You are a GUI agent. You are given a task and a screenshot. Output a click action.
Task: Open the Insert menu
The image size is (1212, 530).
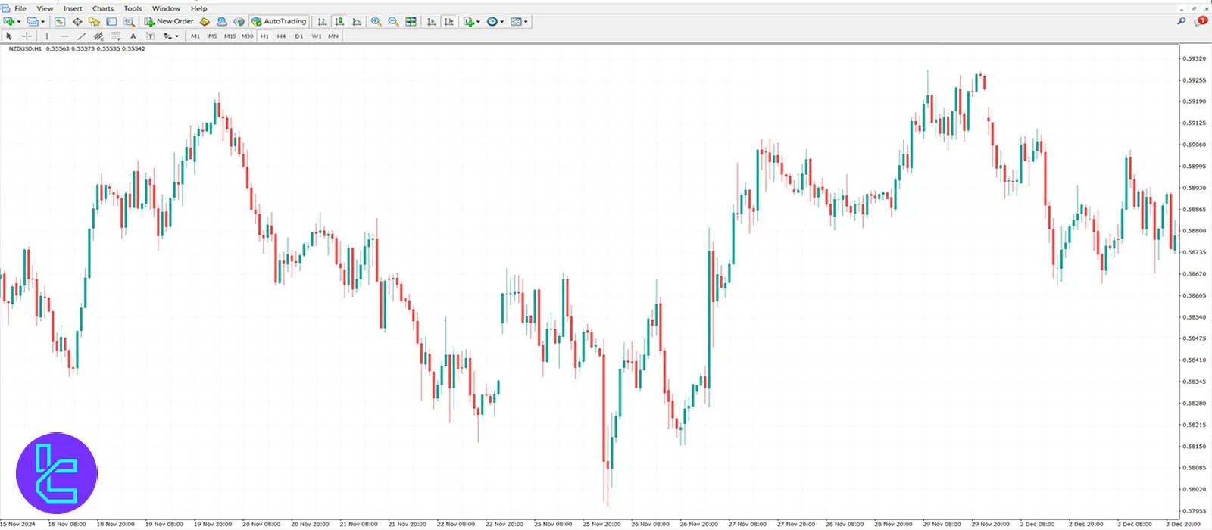coord(73,8)
